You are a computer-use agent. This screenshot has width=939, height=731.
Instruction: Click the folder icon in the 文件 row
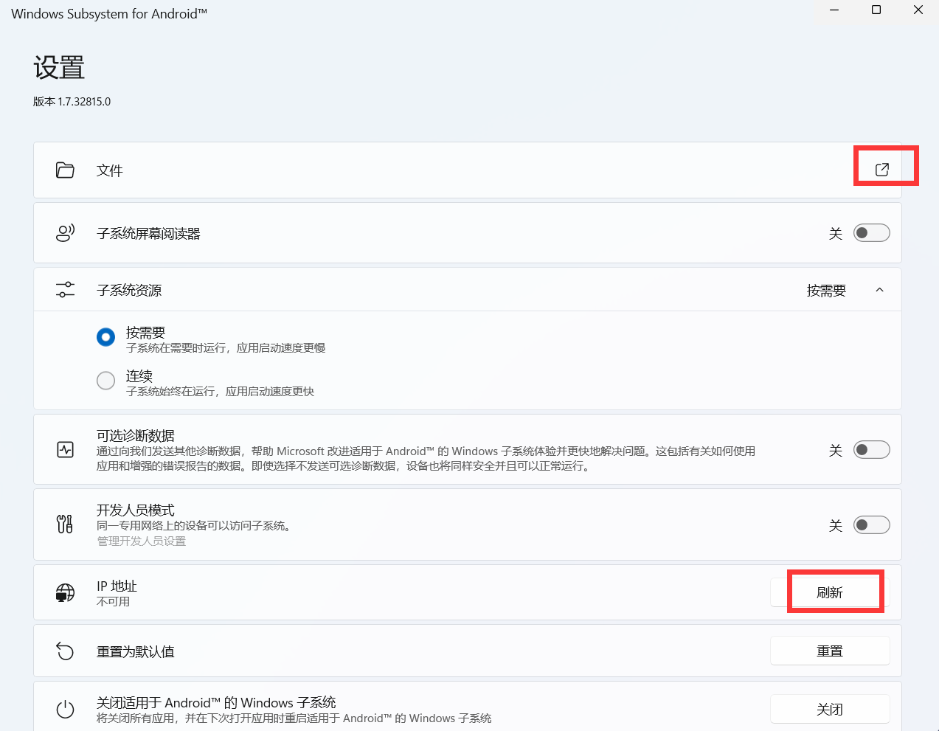pyautogui.click(x=65, y=170)
